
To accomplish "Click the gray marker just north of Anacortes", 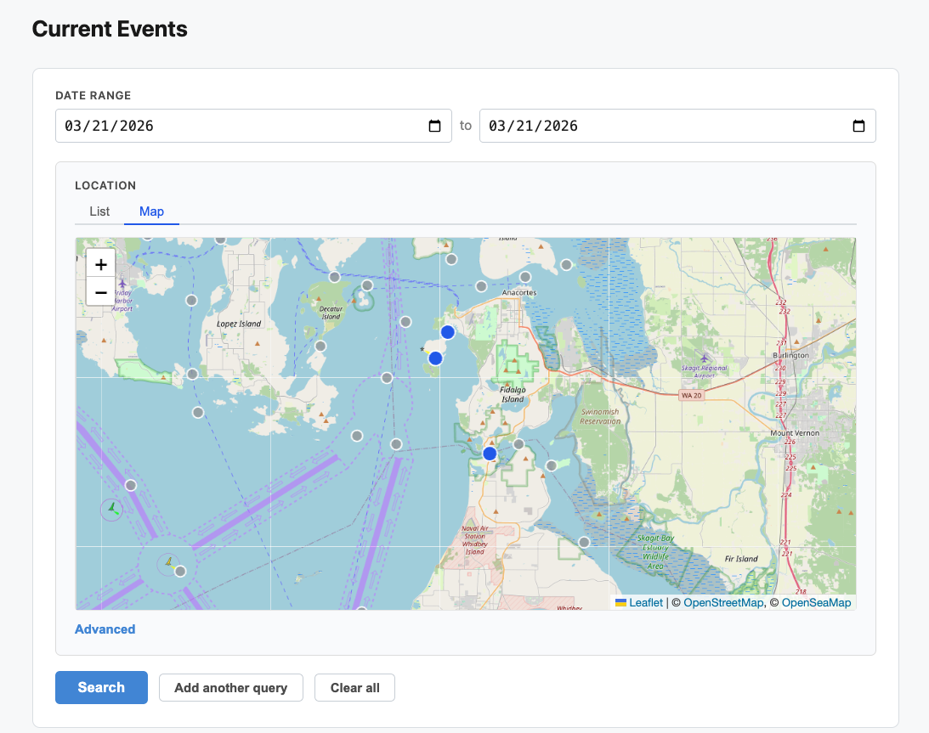I will [x=525, y=276].
